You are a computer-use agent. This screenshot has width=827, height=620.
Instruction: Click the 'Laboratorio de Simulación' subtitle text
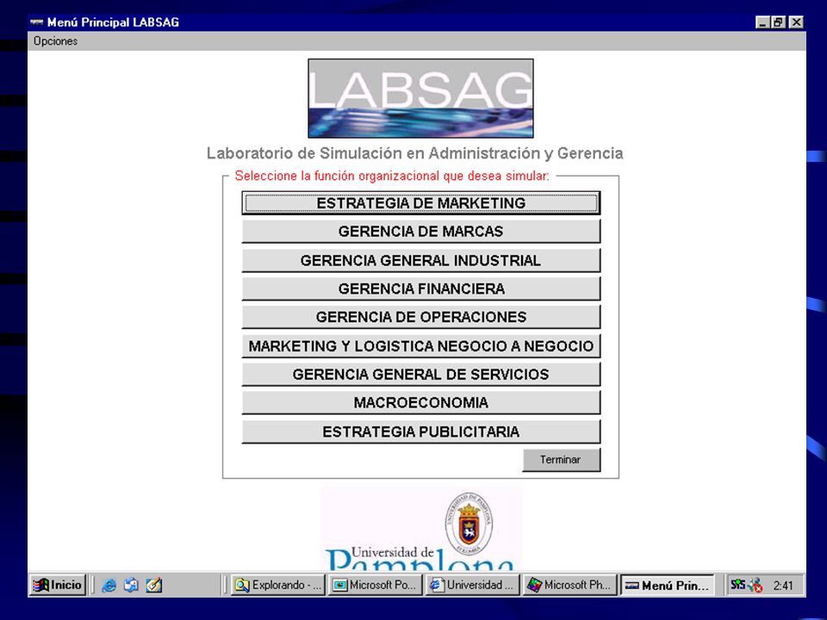coord(414,153)
